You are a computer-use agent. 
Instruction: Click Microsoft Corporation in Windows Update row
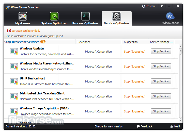(98, 52)
